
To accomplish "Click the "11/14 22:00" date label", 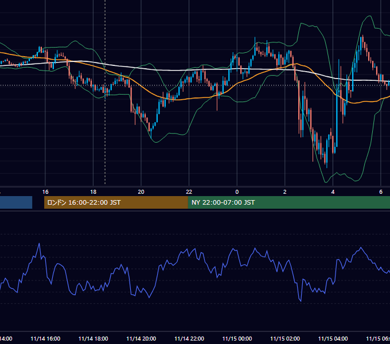I will pos(189,339).
